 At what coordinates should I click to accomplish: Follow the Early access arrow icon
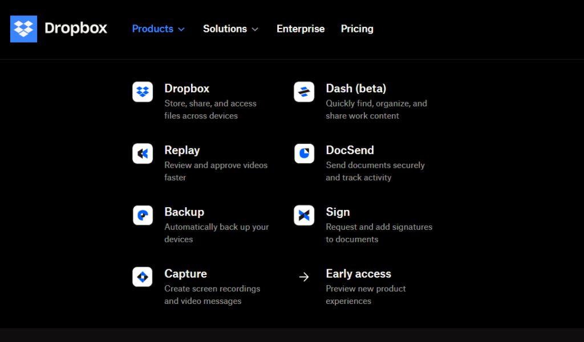pos(304,277)
